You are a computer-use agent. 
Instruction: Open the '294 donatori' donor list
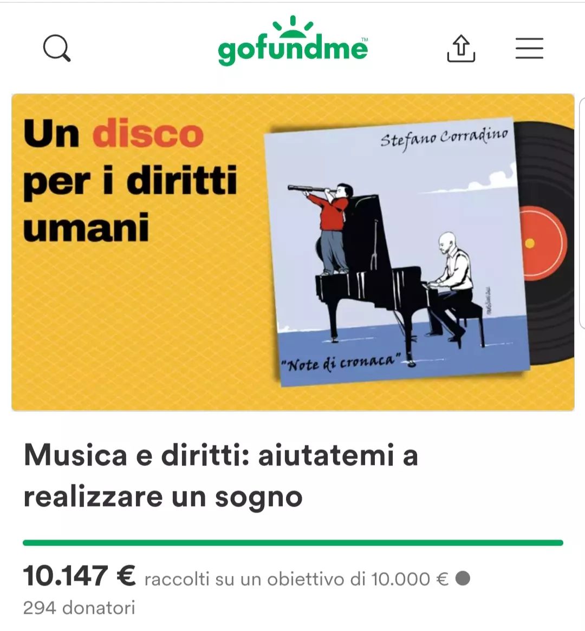79,608
